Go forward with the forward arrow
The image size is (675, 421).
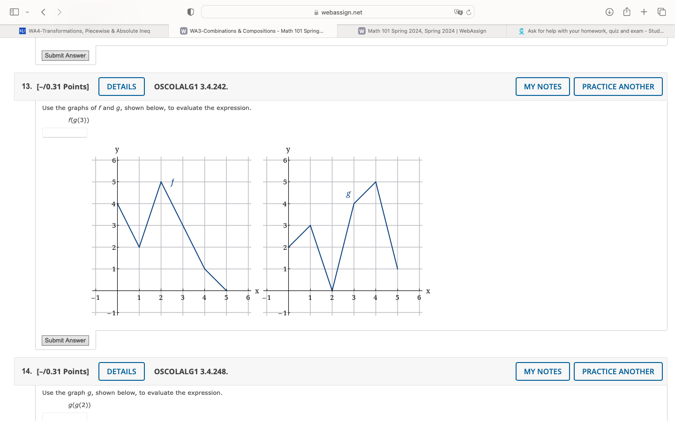(x=60, y=12)
